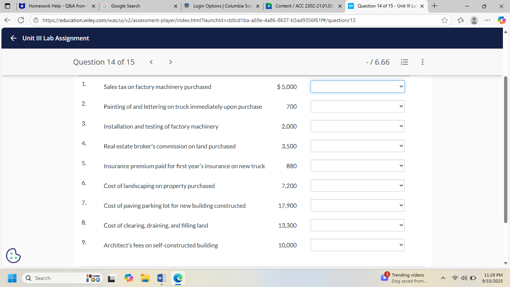
Task: Open dropdown for architect's fees on building
Action: (358, 245)
